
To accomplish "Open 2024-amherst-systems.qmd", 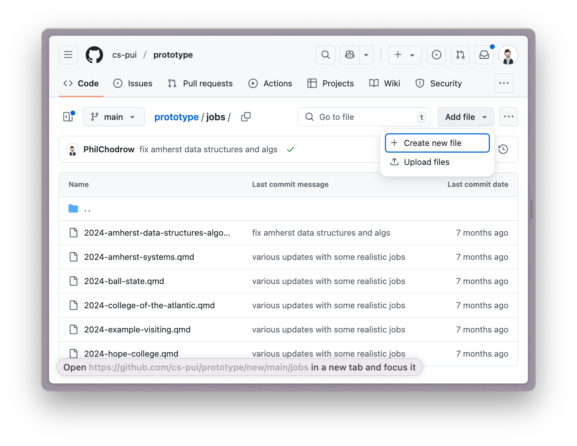I will pos(139,257).
